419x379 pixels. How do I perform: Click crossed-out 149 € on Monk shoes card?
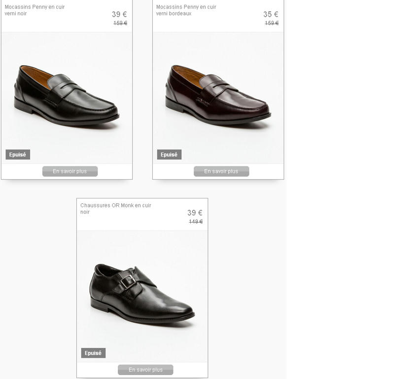click(x=196, y=222)
